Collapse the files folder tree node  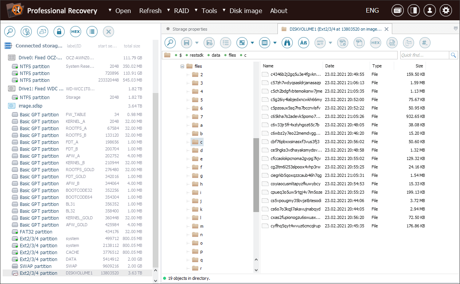pyautogui.click(x=182, y=66)
